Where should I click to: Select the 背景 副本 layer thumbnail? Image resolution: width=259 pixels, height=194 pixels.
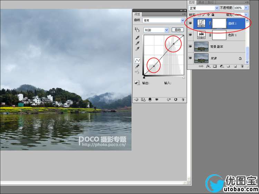[x=201, y=47]
